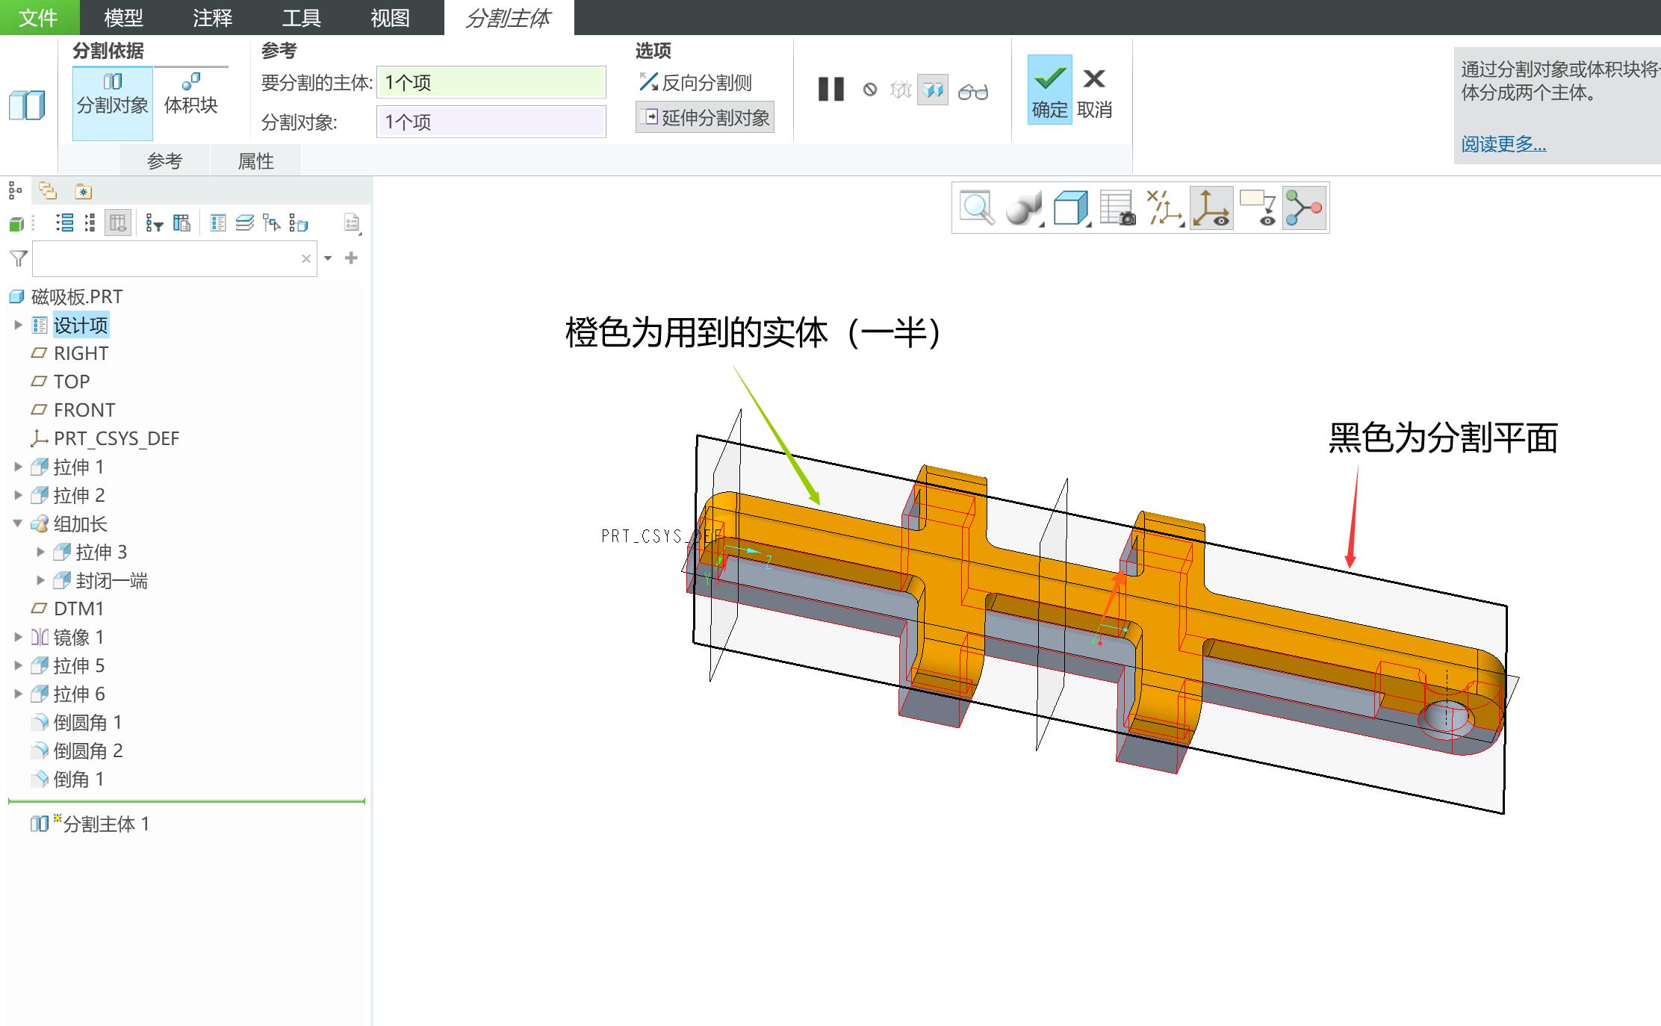
Task: Open the 文件 menu
Action: 39,17
